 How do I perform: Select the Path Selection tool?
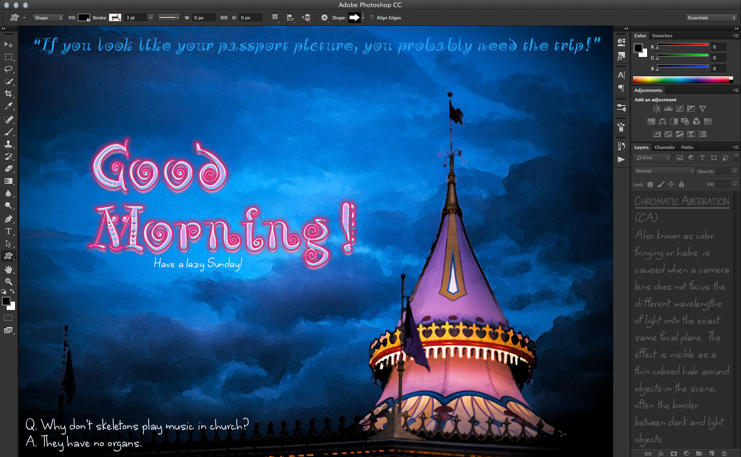8,244
